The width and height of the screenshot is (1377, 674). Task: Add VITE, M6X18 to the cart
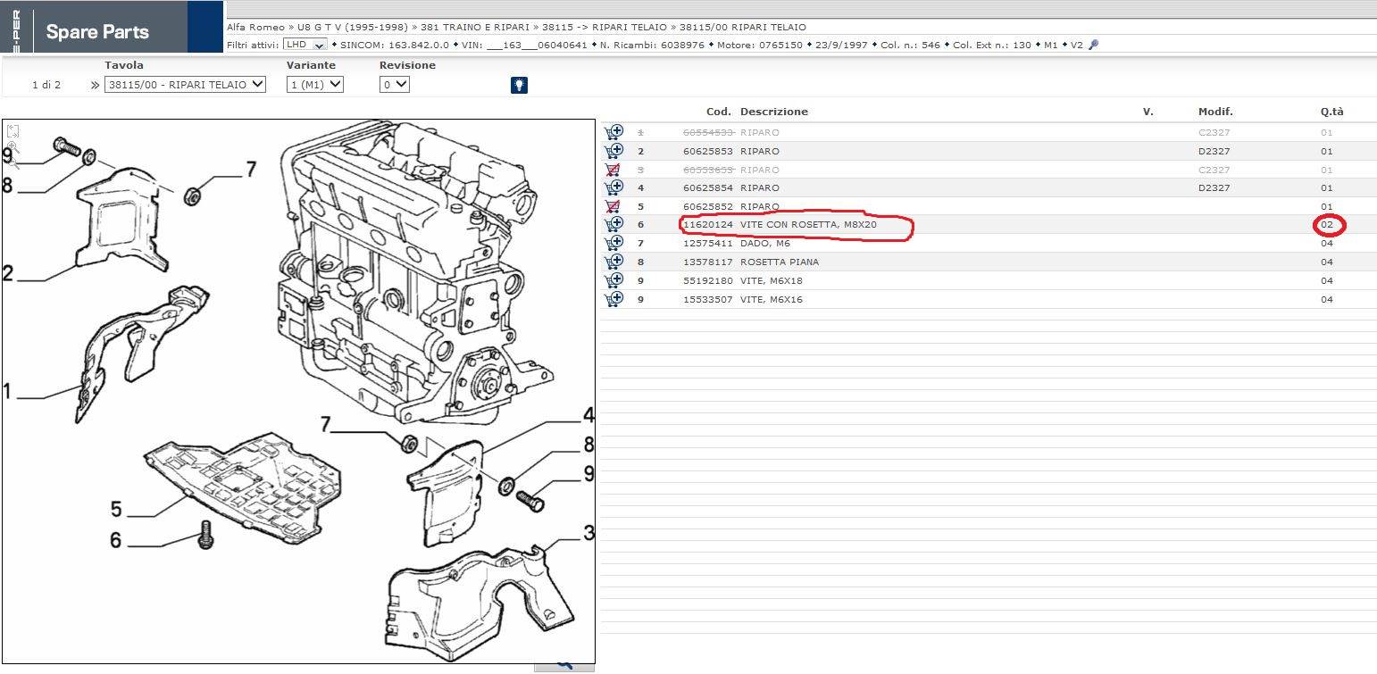tap(613, 280)
